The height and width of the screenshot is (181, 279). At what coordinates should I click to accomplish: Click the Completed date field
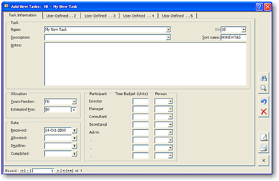pyautogui.click(x=58, y=154)
